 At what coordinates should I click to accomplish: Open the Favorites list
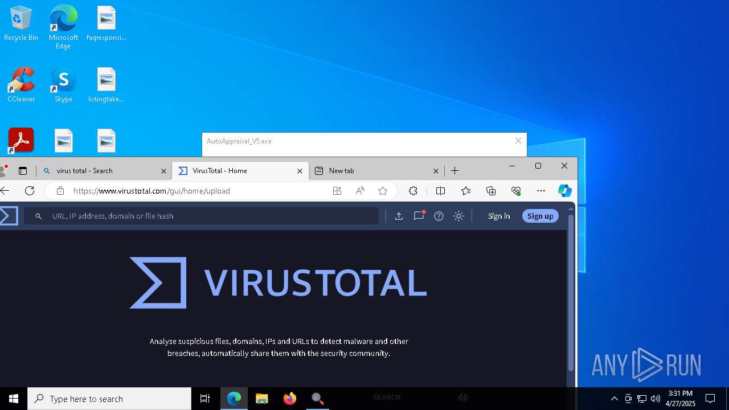[466, 191]
